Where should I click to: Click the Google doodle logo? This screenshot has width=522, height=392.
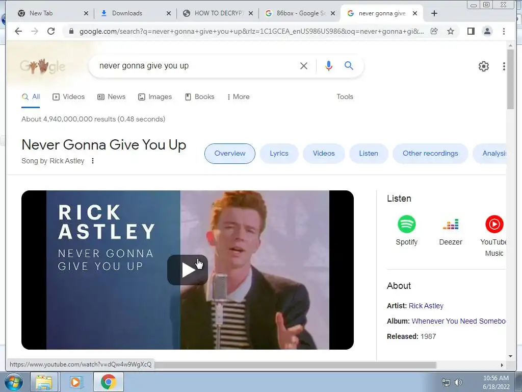point(43,66)
